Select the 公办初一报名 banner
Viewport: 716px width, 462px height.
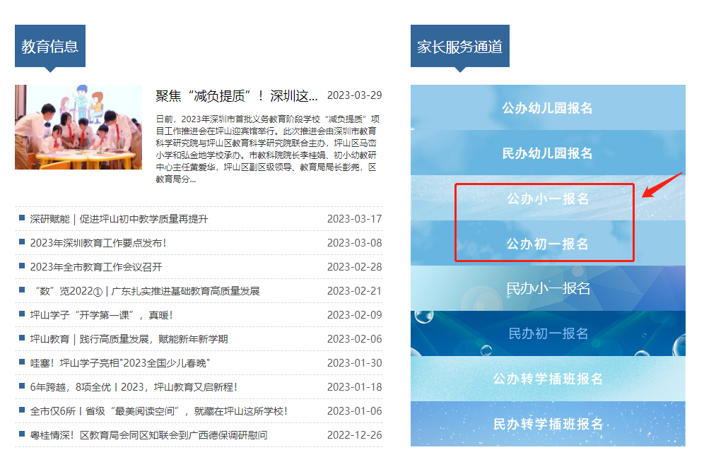pos(548,243)
